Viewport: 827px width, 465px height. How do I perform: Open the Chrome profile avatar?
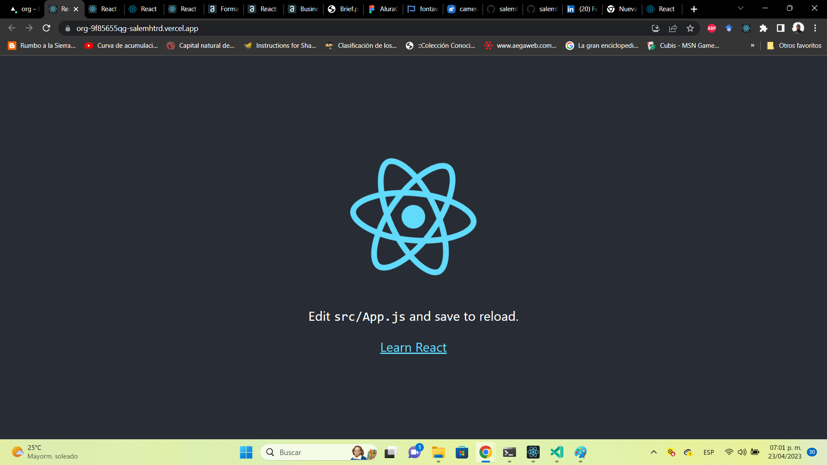798,28
